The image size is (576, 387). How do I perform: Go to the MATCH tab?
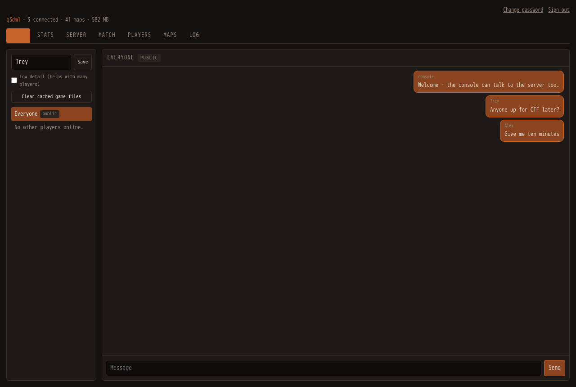coord(107,36)
